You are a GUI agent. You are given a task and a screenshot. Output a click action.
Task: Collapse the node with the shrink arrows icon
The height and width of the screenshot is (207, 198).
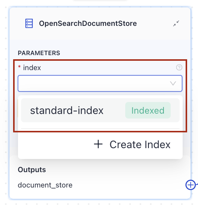click(x=176, y=24)
